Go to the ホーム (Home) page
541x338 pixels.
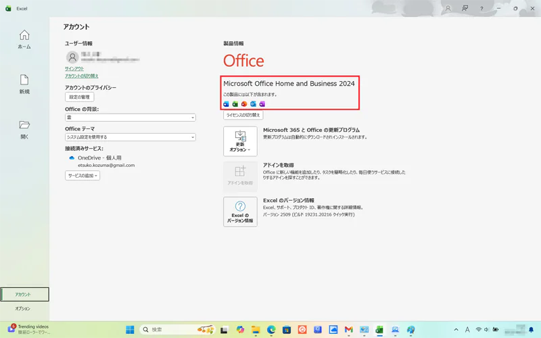click(x=24, y=39)
